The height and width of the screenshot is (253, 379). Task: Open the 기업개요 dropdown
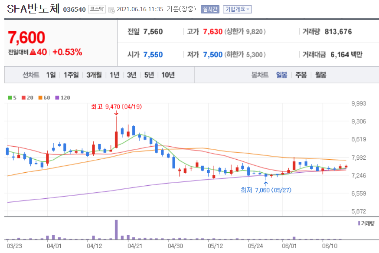pos(237,9)
